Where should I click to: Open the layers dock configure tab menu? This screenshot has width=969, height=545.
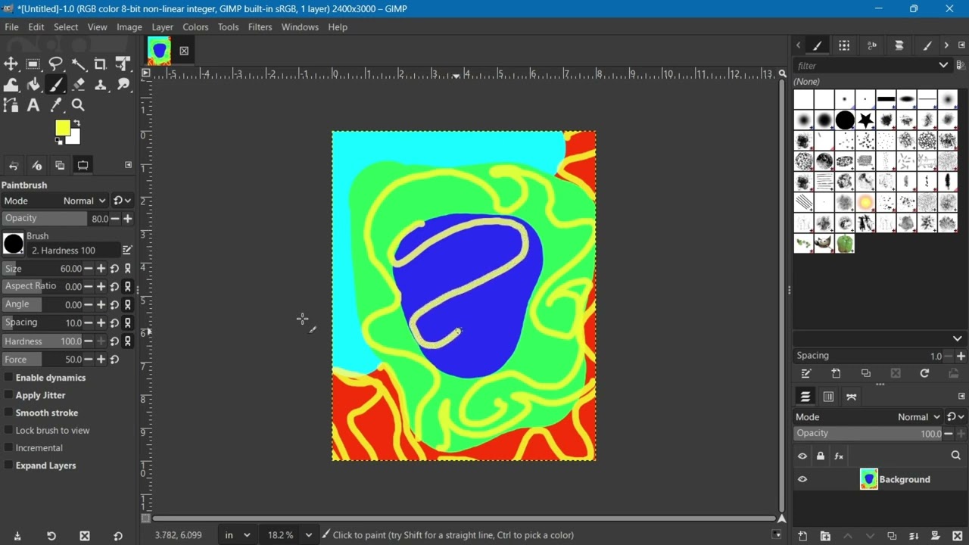point(961,396)
